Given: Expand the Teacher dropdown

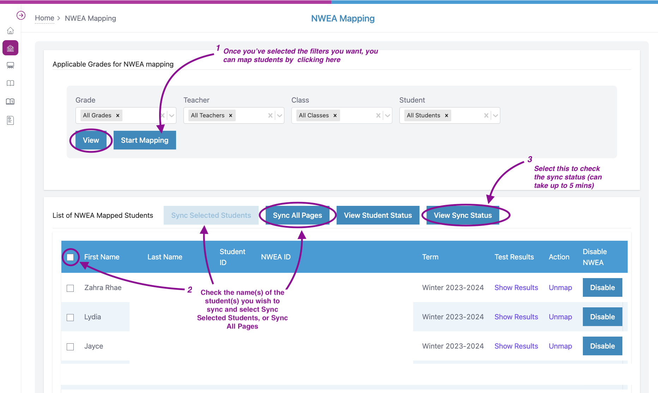Looking at the screenshot, I should [279, 116].
